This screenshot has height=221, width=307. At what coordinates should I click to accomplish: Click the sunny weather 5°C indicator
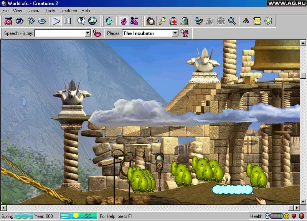[x=79, y=216]
